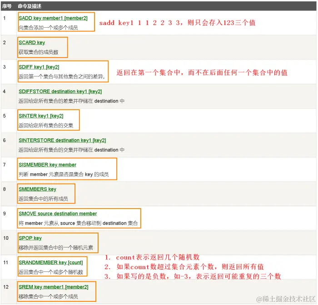Click the SINTER key1 [key2] link
The height and width of the screenshot is (305, 318).
41,116
